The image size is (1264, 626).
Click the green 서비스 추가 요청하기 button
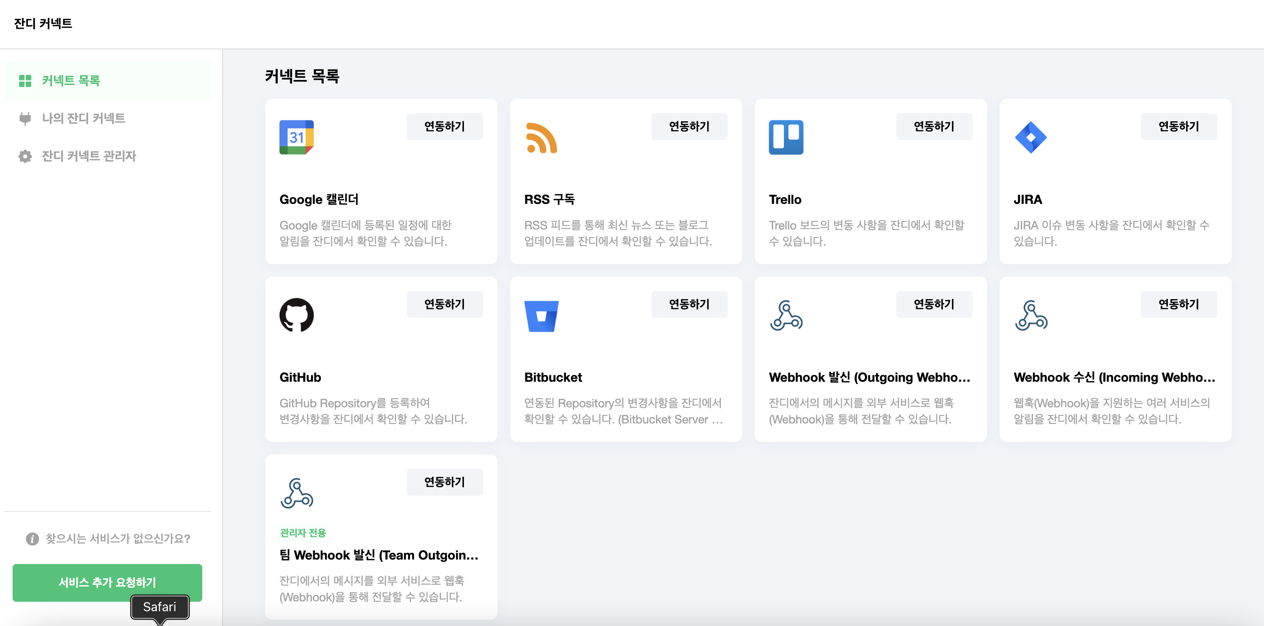click(x=107, y=582)
